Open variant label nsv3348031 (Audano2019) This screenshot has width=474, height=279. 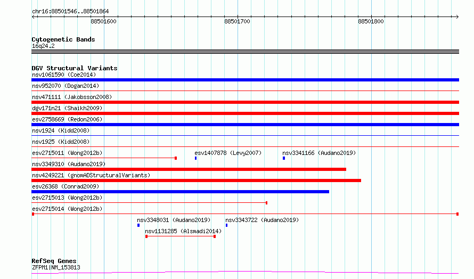(174, 220)
